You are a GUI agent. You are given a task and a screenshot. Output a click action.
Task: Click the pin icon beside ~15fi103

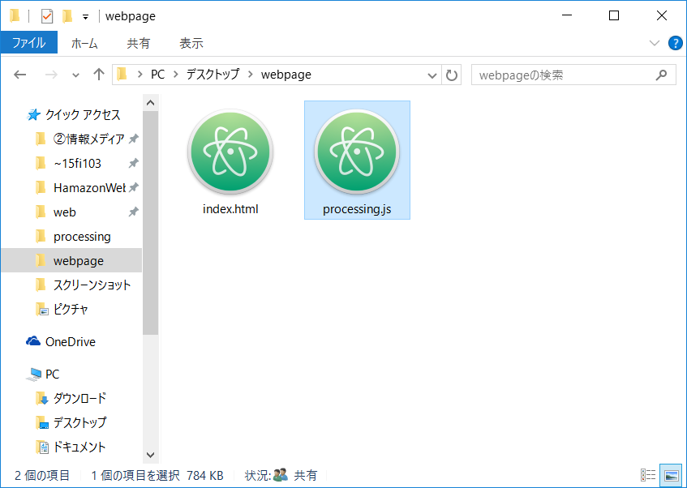(133, 164)
